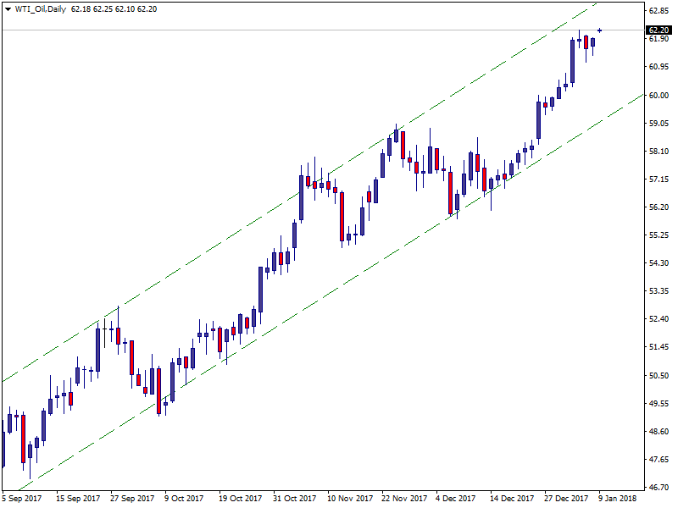Click the 31 Oct 2017 date label
Screen dimensions: 678x508
coord(294,499)
